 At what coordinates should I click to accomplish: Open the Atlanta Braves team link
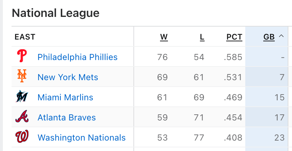(x=67, y=117)
